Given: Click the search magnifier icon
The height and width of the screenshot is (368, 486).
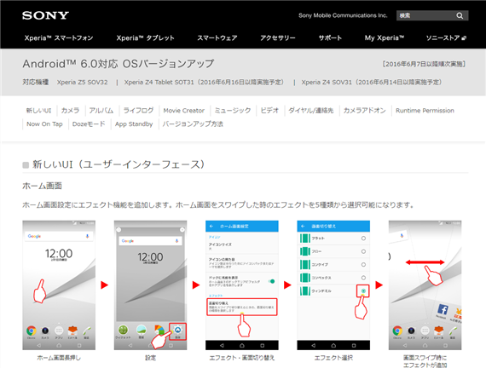Looking at the screenshot, I should 460,15.
